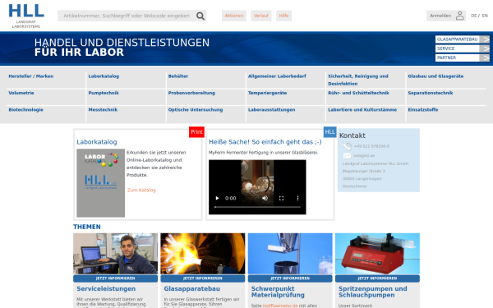This screenshot has width=493, height=308.
Task: Click the user profile icon beside Anmelden
Action: (x=459, y=16)
